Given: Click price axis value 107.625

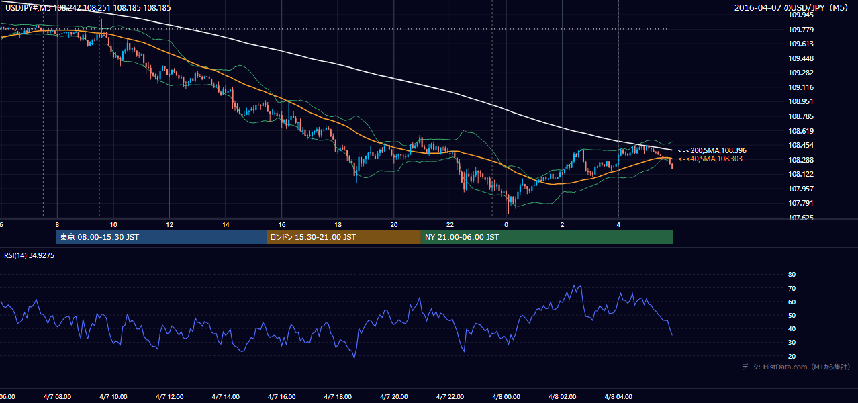Looking at the screenshot, I should click(x=801, y=218).
